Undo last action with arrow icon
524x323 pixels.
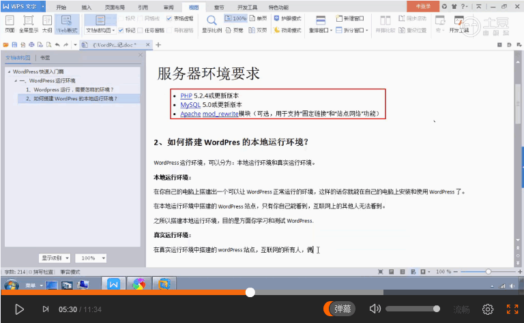[57, 45]
